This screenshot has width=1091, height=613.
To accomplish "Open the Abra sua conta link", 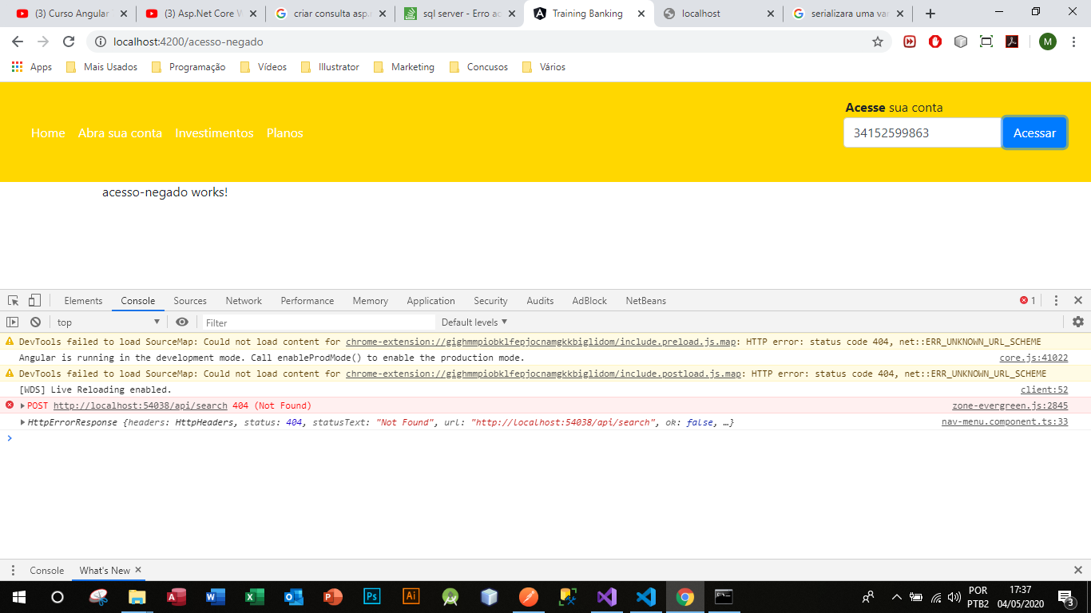I will 120,132.
